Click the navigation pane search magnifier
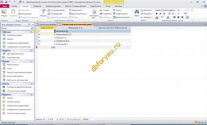Screen dimensions: 207x125 [x=32, y=28]
